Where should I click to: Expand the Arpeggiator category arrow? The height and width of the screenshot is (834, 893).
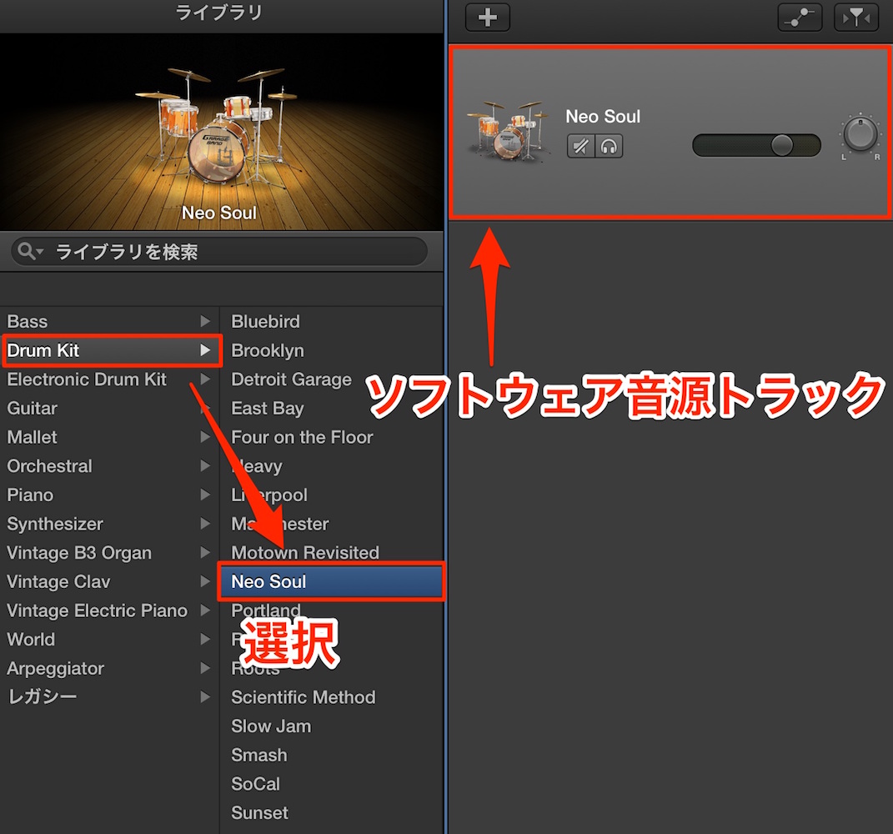(205, 668)
